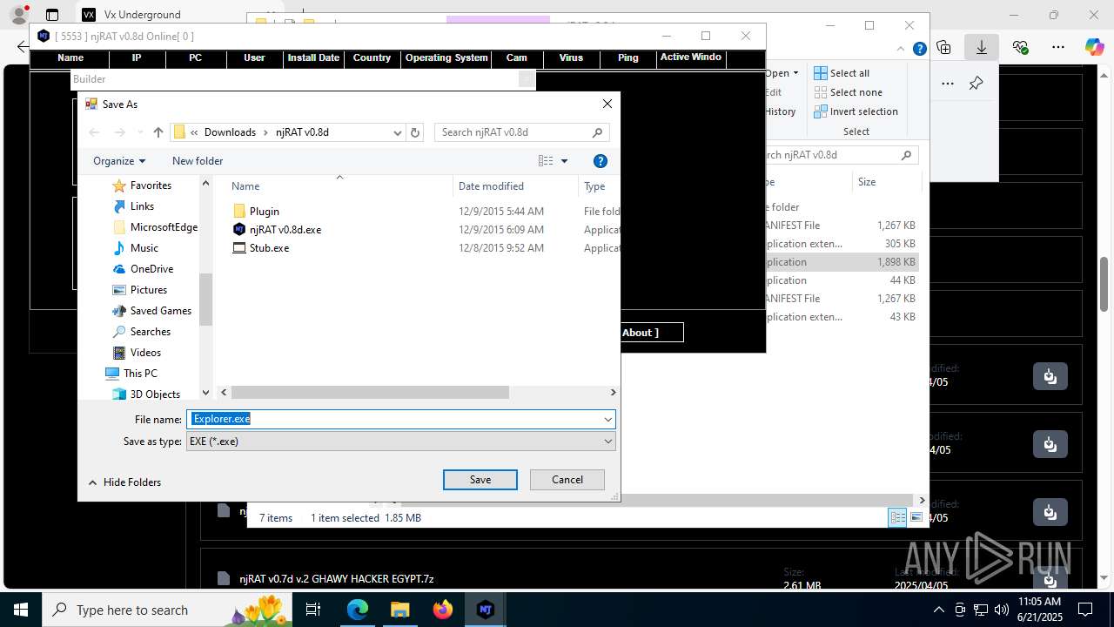Refresh the folder view in Save As dialog
The image size is (1114, 627).
pyautogui.click(x=415, y=132)
